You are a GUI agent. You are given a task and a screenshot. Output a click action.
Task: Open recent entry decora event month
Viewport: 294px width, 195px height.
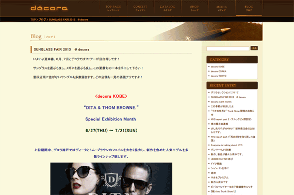coord(221,102)
